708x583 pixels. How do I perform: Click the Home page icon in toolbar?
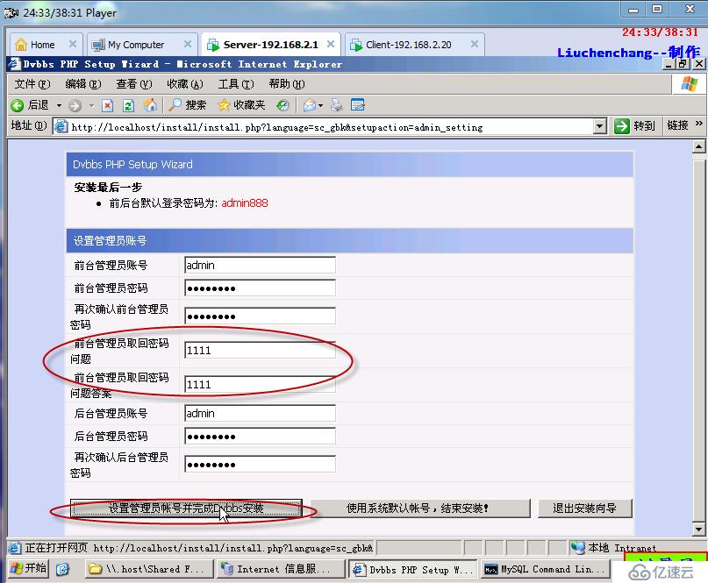(x=150, y=105)
